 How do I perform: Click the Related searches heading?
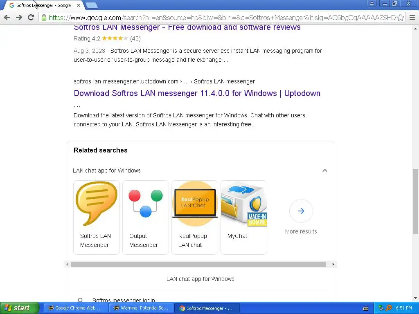click(x=101, y=150)
